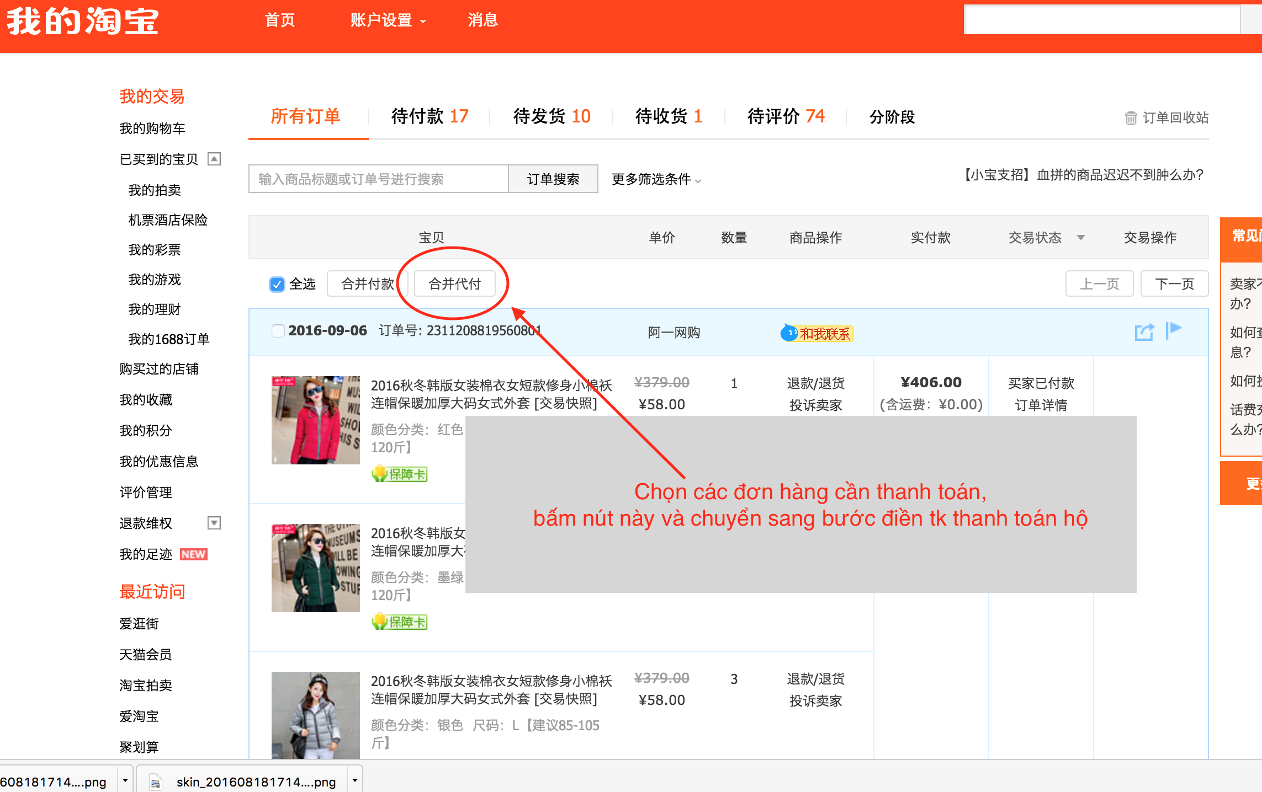Click the order search input field

coord(378,179)
